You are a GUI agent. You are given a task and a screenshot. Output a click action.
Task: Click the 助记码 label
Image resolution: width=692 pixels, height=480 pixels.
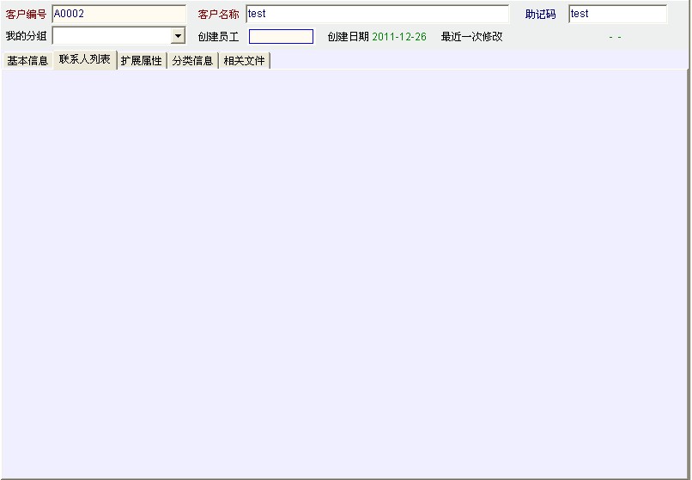[x=540, y=15]
